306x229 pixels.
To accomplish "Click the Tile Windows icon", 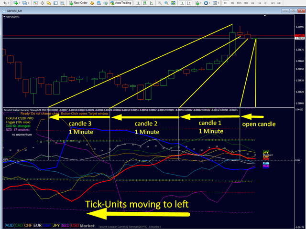I will 173,3.
